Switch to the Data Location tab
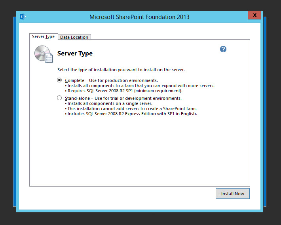The height and width of the screenshot is (225, 281). pos(74,37)
